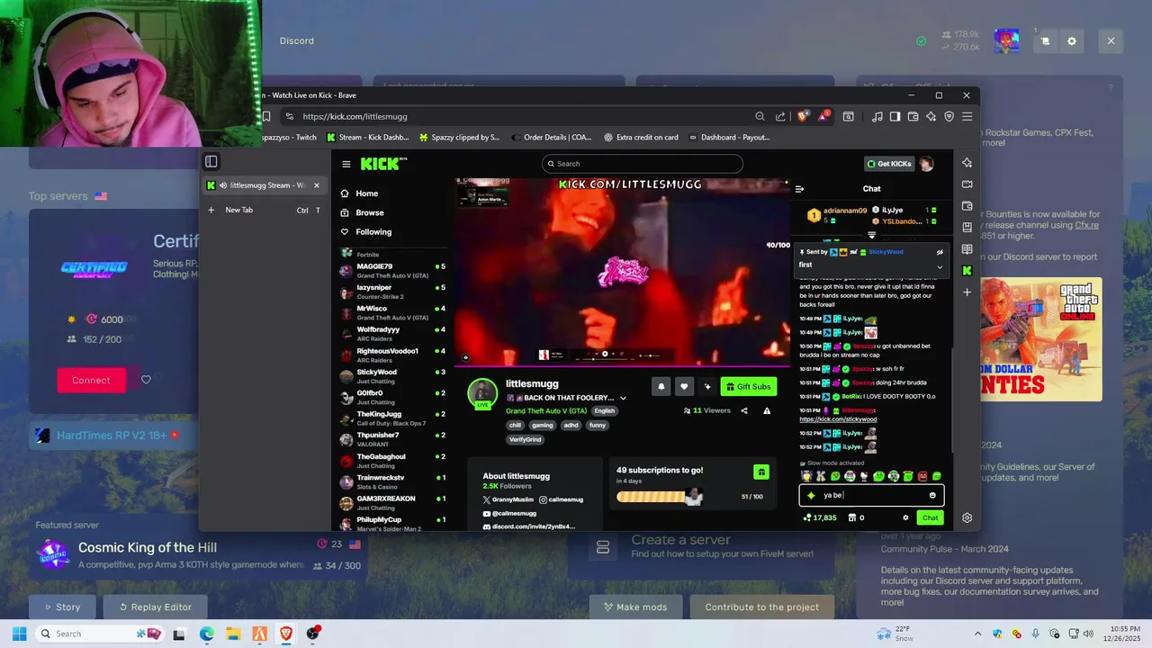
Task: Open the discord.com invite link
Action: (529, 526)
